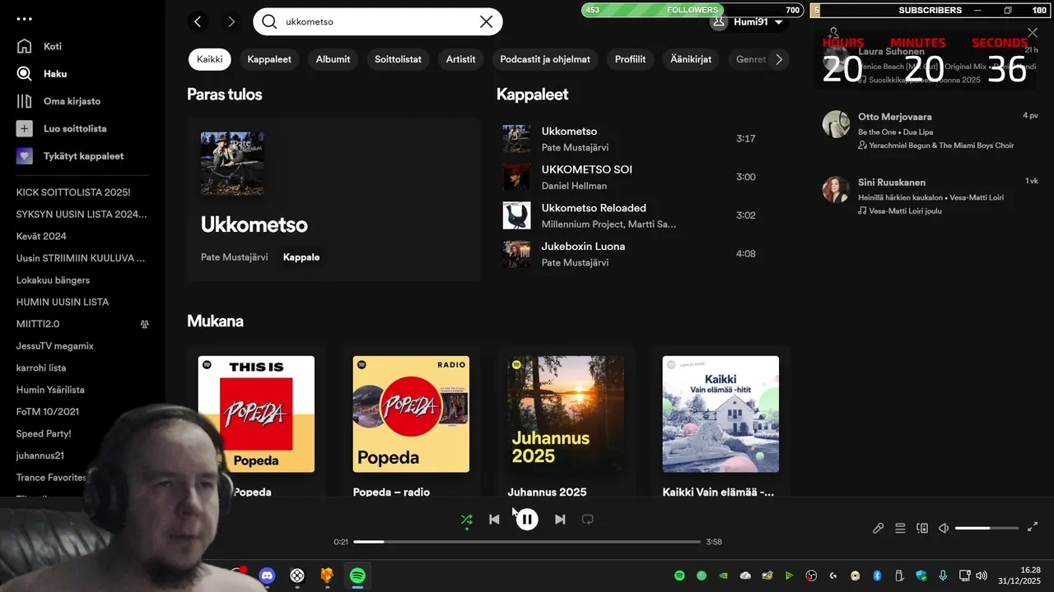Viewport: 1054px width, 592px height.
Task: Select the Kaikki filter
Action: pos(209,59)
